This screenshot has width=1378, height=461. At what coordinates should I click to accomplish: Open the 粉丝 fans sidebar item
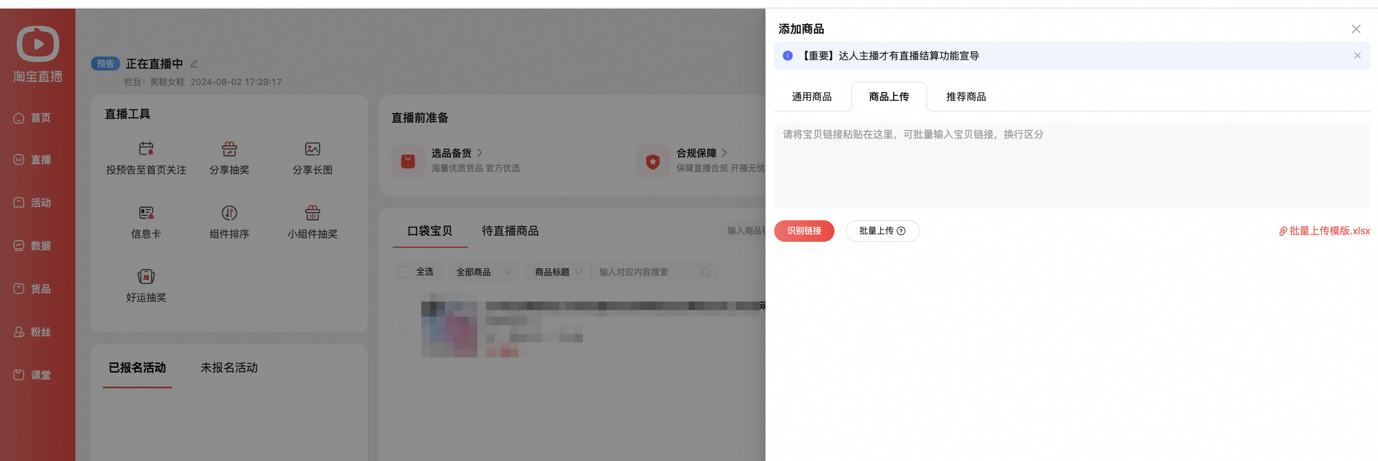(32, 332)
